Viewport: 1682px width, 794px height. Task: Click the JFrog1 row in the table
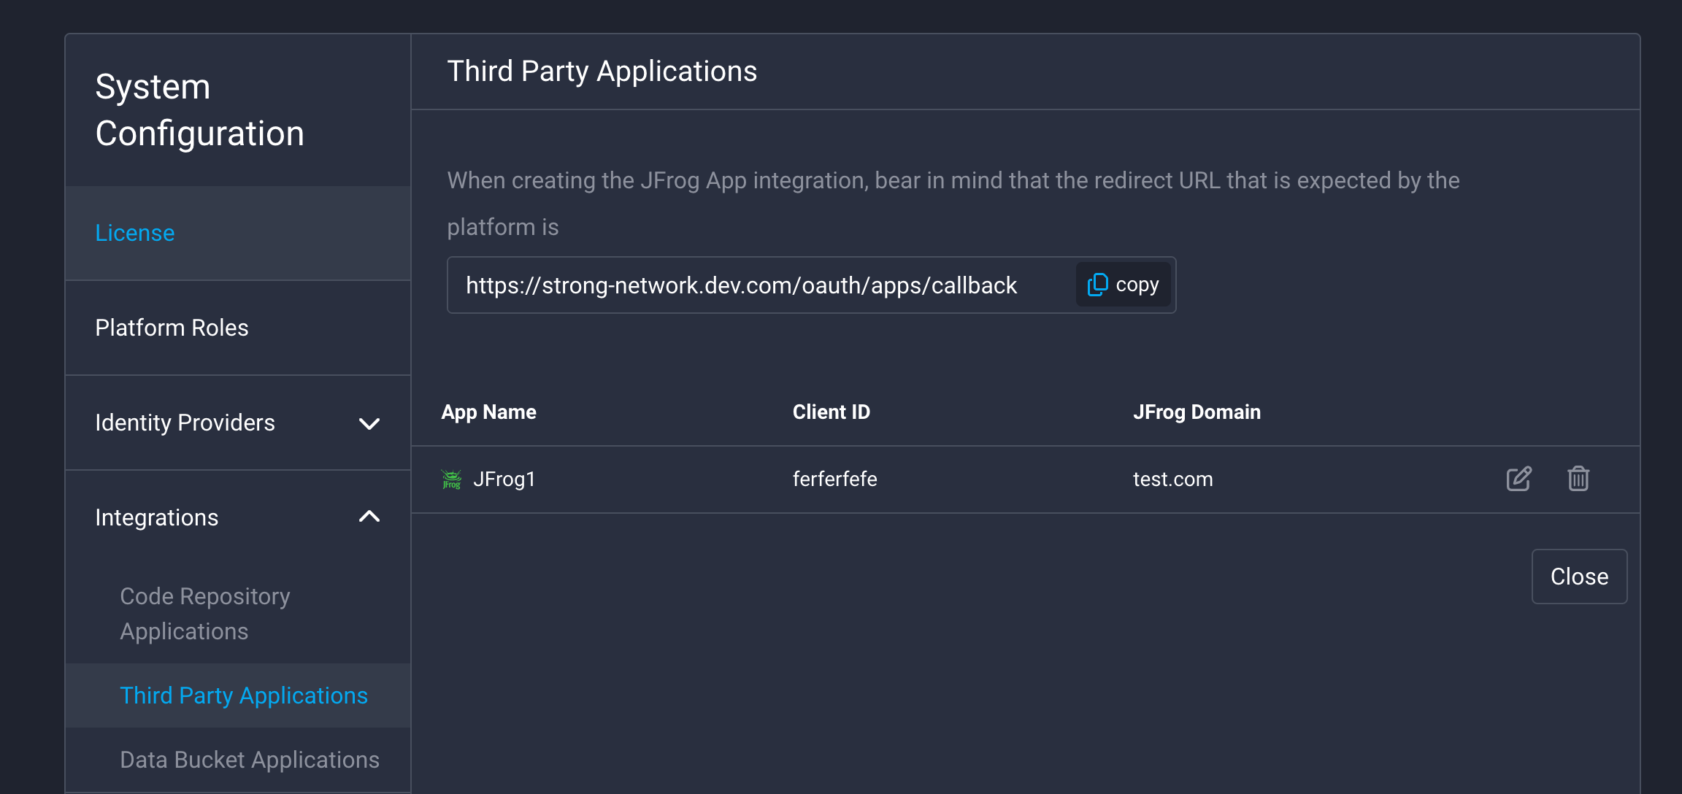876,479
